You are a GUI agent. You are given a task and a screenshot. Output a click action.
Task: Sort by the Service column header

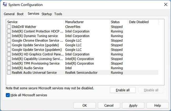(35, 22)
